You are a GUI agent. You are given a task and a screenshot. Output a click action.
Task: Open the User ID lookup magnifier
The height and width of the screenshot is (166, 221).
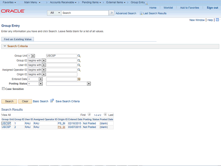point(79,65)
